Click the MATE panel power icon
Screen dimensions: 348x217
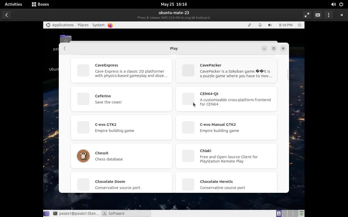pyautogui.click(x=300, y=25)
